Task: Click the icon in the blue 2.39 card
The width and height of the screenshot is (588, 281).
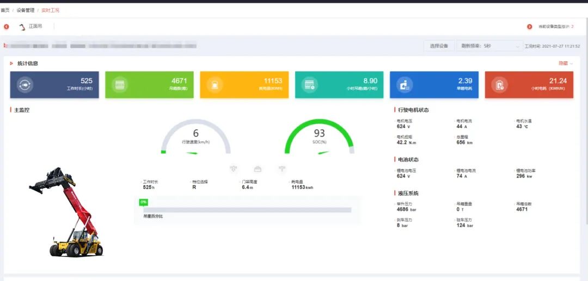Action: click(405, 85)
